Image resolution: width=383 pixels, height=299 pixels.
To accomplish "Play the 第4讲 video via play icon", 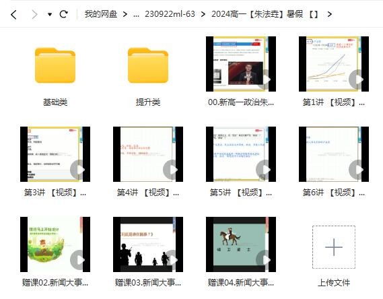I will click(x=172, y=170).
